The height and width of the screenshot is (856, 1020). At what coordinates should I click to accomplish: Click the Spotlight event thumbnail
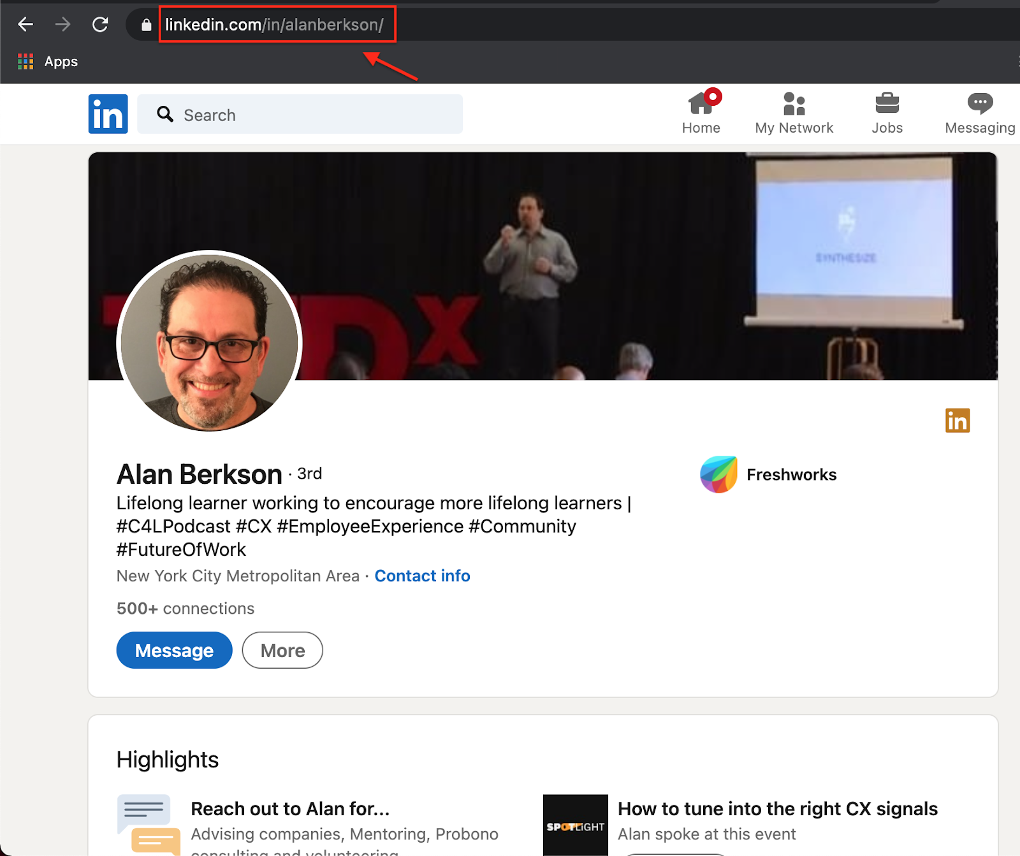coord(575,825)
